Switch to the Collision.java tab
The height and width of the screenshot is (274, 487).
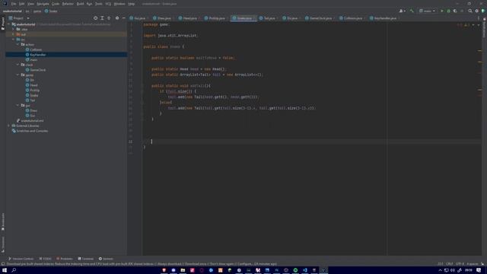352,18
